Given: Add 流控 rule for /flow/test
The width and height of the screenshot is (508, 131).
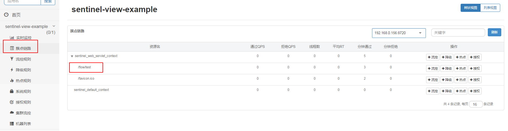Looking at the screenshot, I should pos(433,69).
